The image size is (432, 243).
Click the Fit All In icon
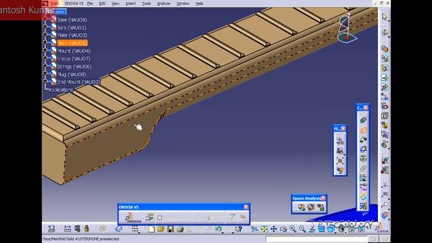(264, 229)
